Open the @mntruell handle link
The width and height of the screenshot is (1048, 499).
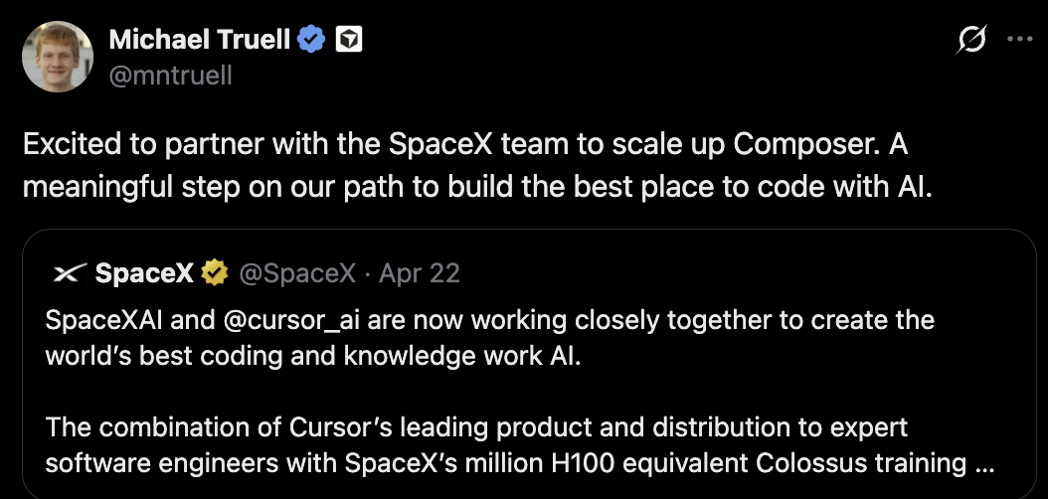click(169, 75)
